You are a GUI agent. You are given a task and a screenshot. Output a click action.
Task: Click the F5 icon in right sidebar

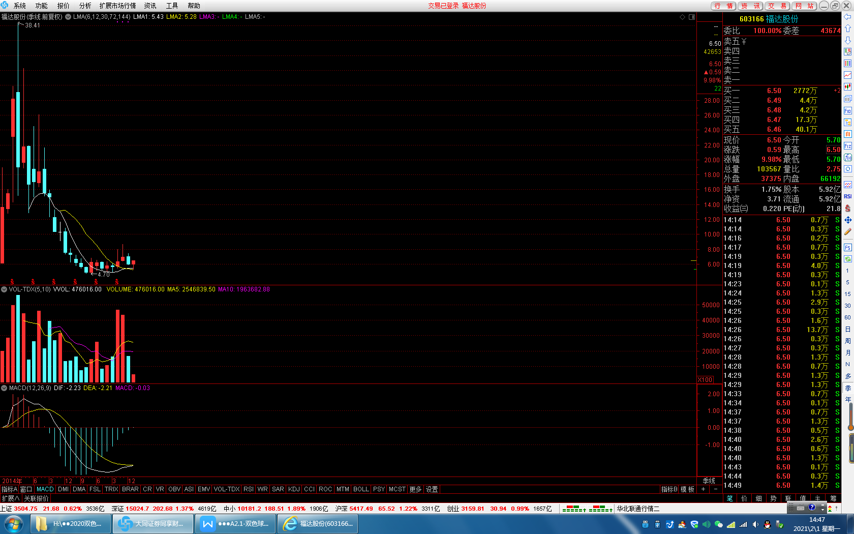847,248
